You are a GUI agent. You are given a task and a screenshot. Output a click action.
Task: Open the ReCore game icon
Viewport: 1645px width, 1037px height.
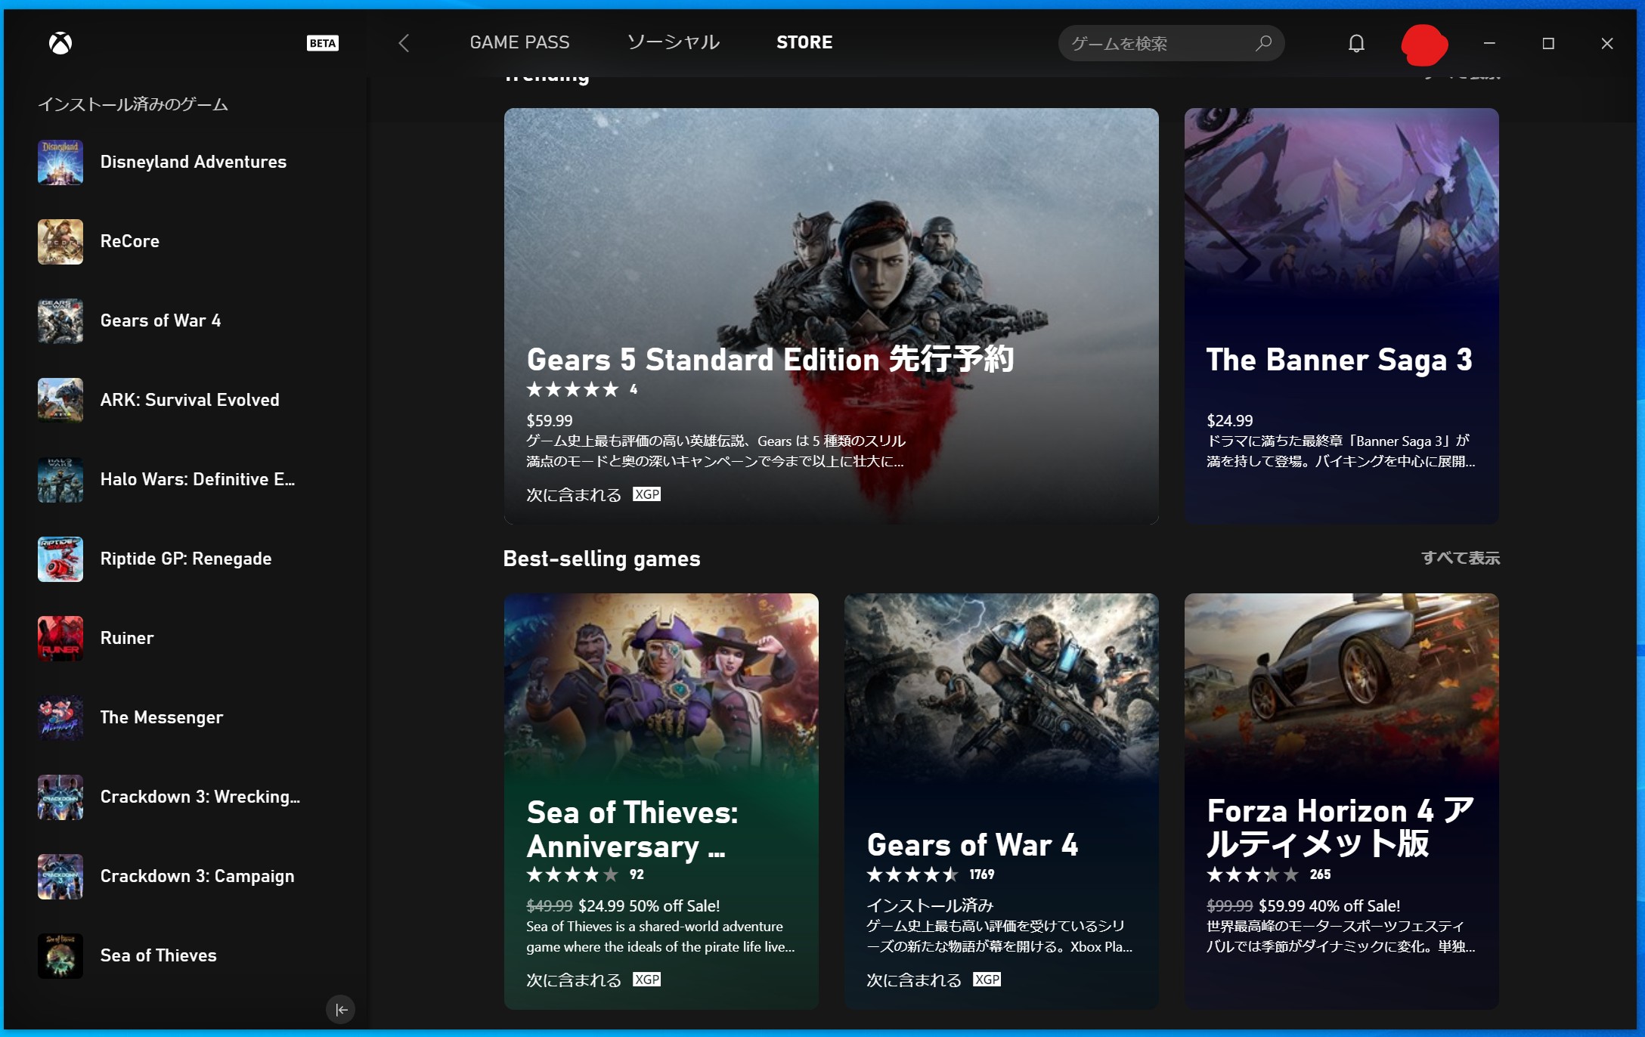click(x=60, y=241)
